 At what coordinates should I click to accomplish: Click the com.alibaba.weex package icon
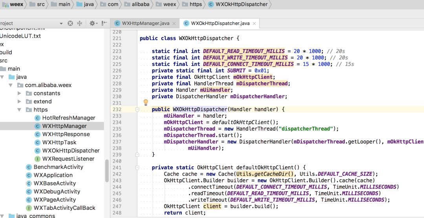click(20, 85)
